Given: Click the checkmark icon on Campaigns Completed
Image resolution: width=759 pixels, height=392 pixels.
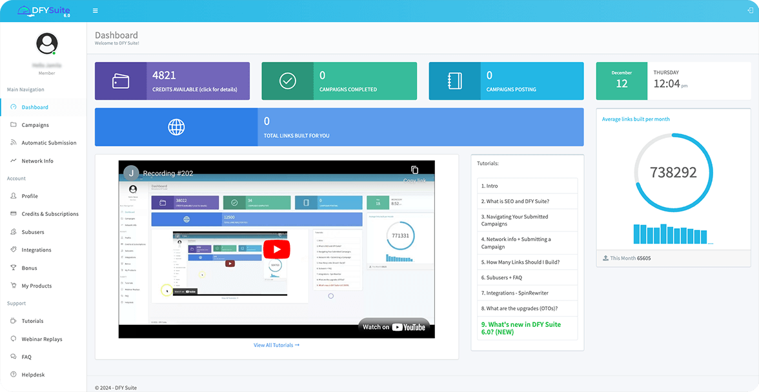Looking at the screenshot, I should 286,81.
